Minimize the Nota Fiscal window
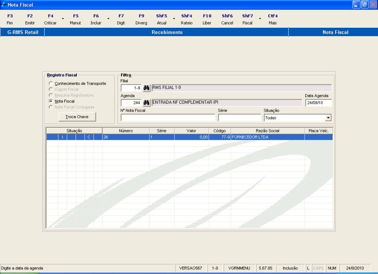378x274 pixels. click(x=356, y=5)
